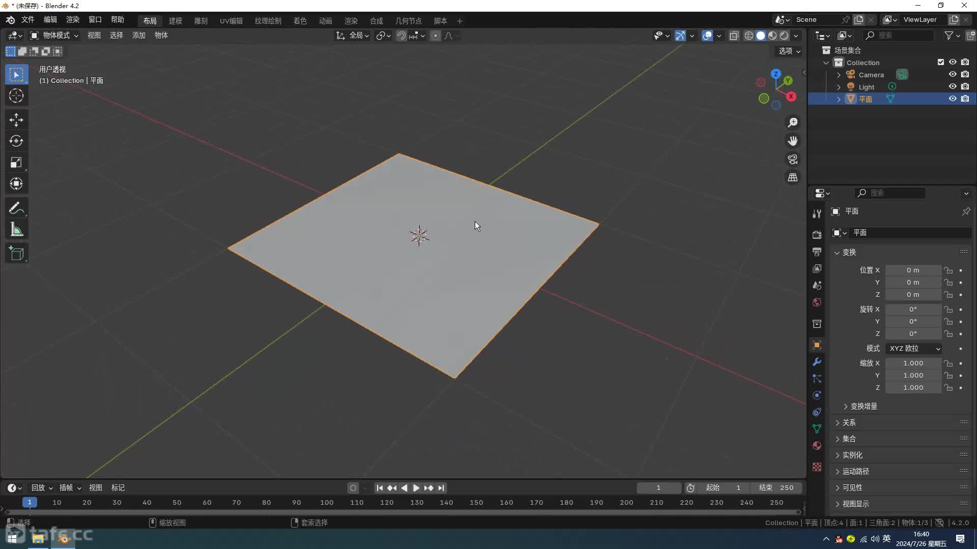
Task: Open the 全局 transform orientation dropdown
Action: point(353,36)
